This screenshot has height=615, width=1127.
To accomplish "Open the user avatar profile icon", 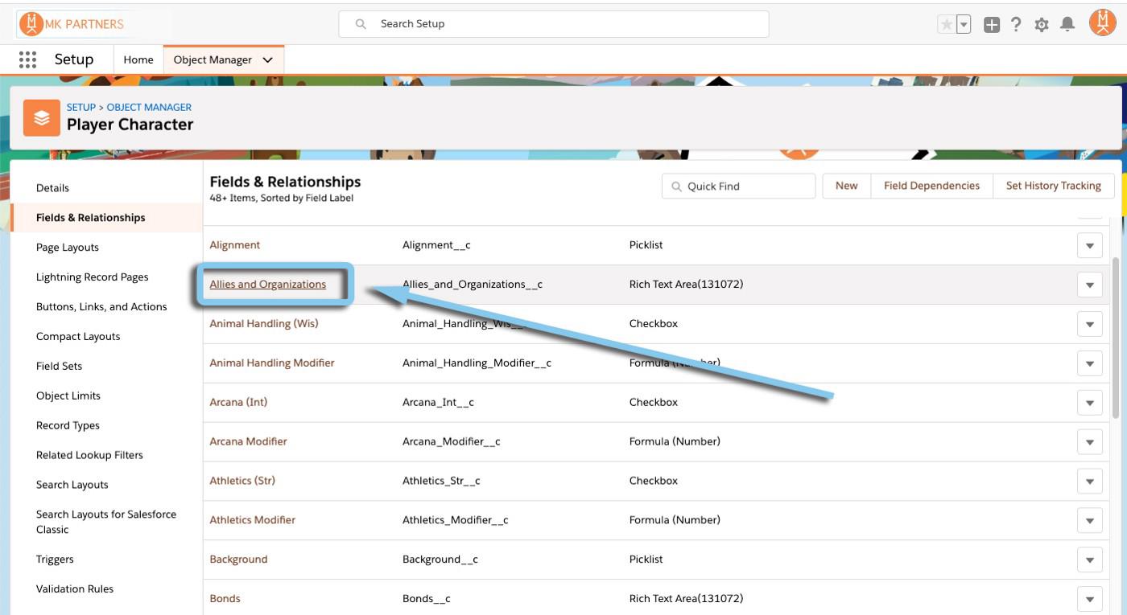I will coord(1101,24).
